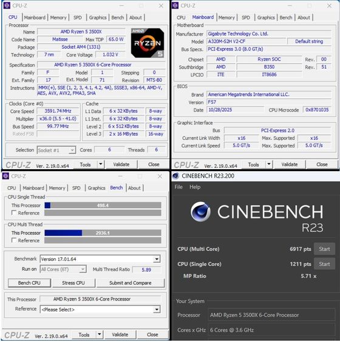Click motherboard model A320M-S2H V2-CF
This screenshot has height=342, width=340.
click(x=246, y=41)
